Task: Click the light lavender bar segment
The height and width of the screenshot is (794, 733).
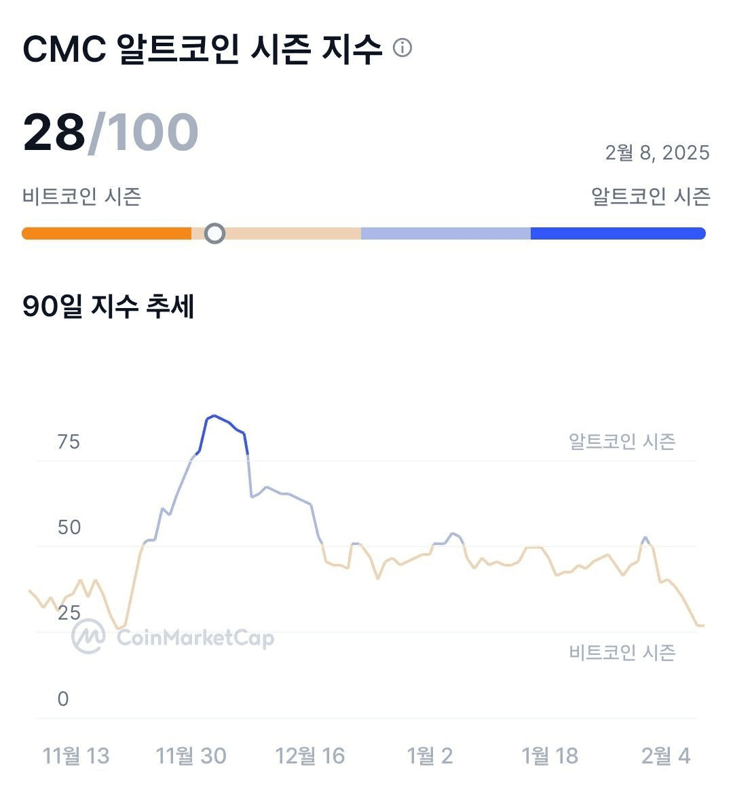Action: click(x=446, y=233)
